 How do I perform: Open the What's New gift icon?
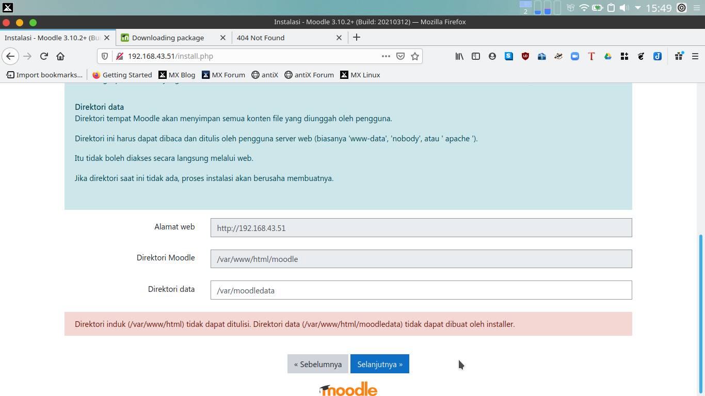(679, 56)
